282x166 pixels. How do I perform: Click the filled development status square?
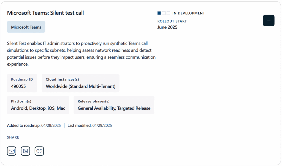(x=159, y=13)
